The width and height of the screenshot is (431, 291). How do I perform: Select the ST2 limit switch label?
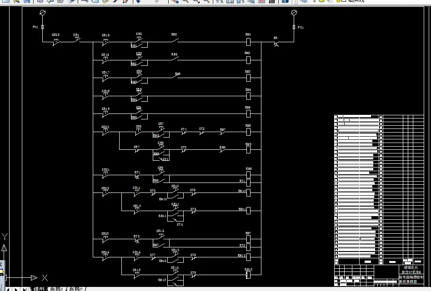(202, 128)
